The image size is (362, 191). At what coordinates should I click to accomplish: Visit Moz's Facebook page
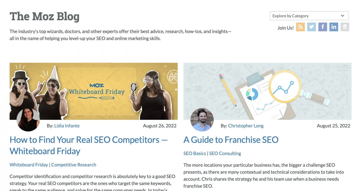[322, 27]
